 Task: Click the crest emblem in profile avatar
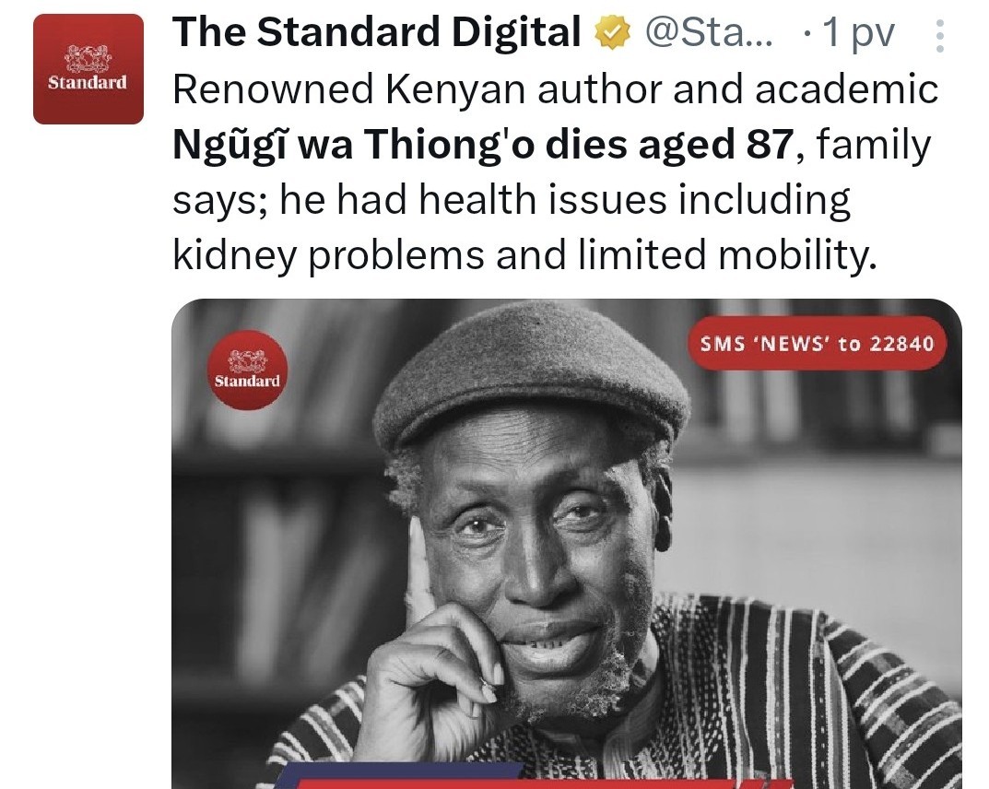(x=88, y=59)
